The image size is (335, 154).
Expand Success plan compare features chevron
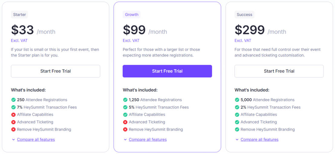[x=237, y=140]
